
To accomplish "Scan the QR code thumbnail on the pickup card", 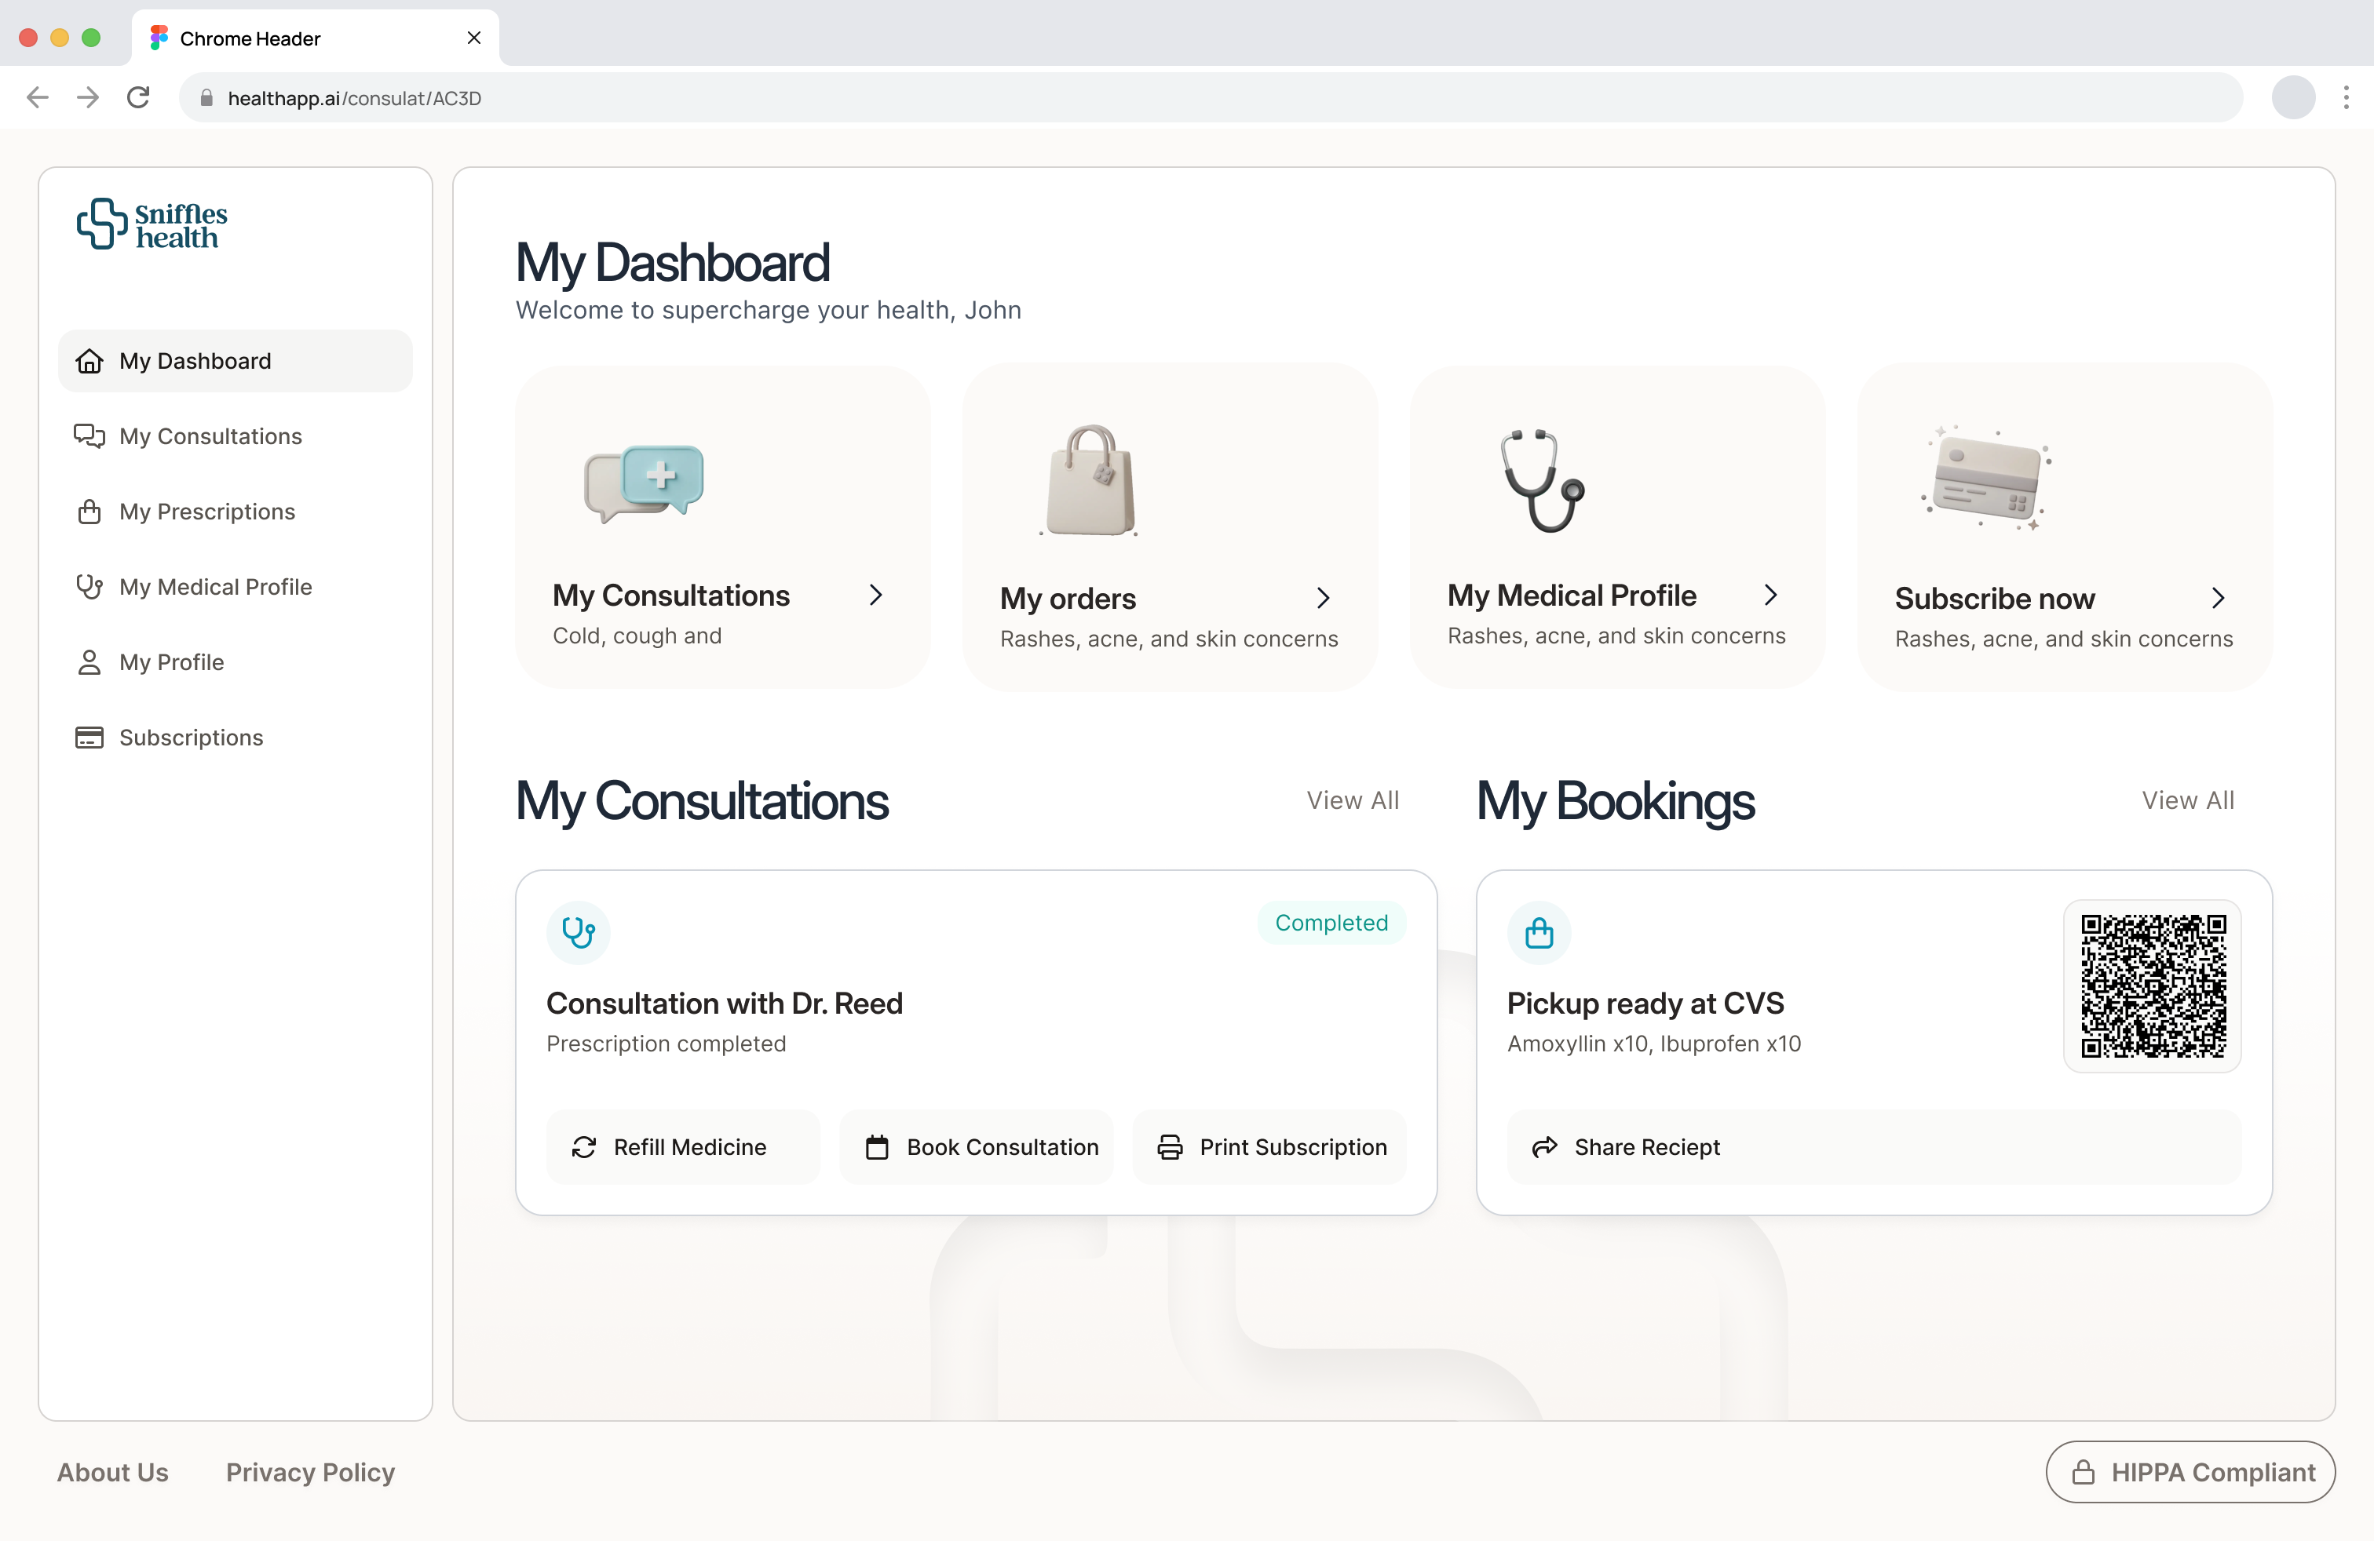I will (2152, 985).
